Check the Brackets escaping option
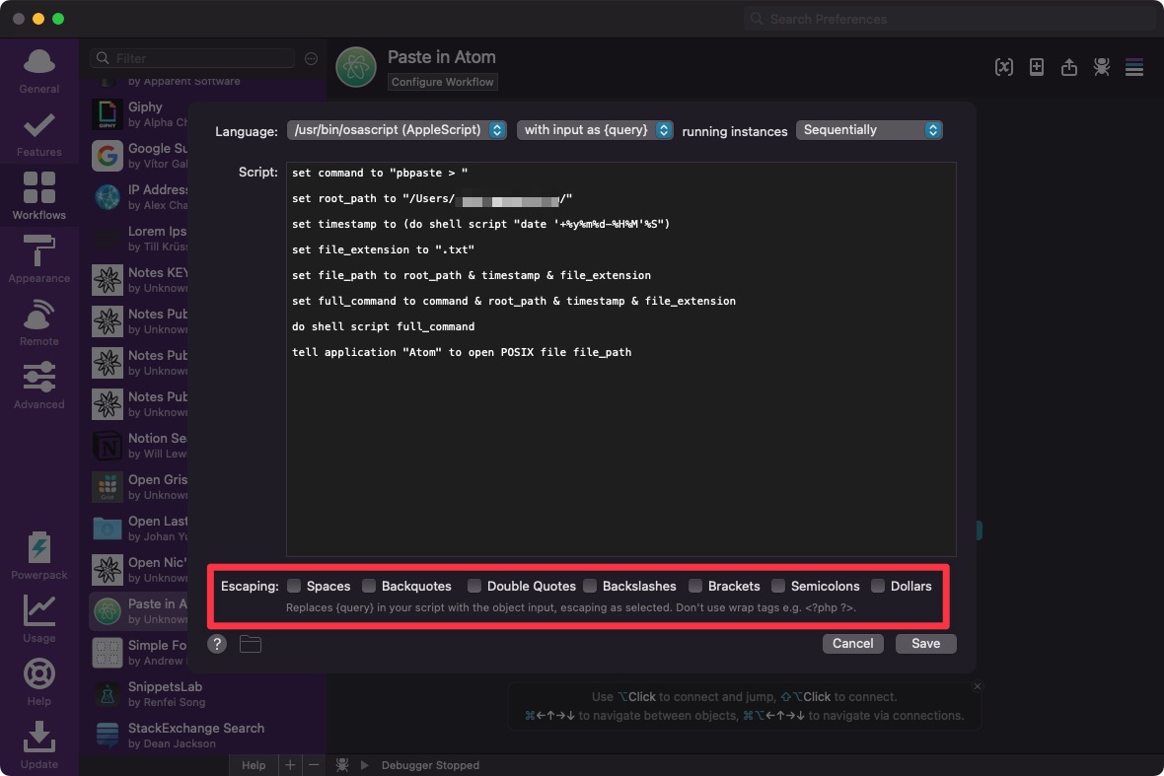 click(695, 586)
